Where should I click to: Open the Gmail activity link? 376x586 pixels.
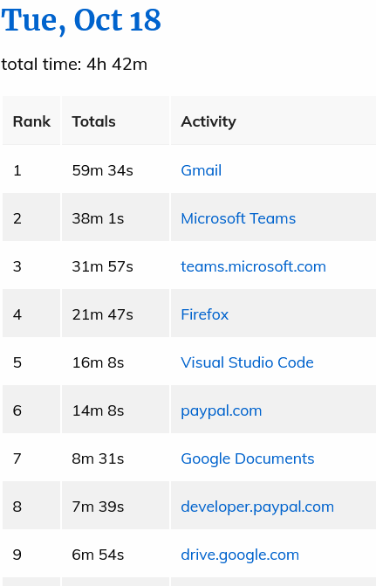(x=202, y=170)
